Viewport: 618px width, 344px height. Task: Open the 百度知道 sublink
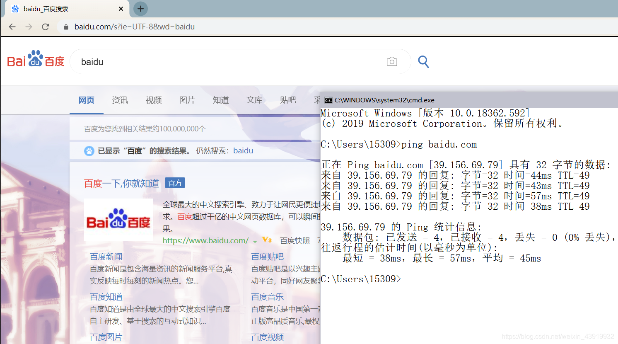pos(106,297)
